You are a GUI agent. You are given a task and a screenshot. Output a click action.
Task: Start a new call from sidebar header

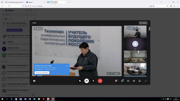(x=27, y=11)
